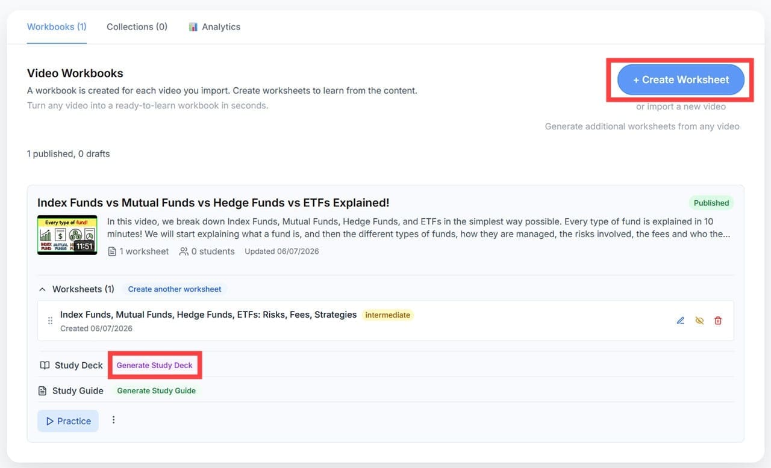Screen dimensions: 771x468
Task: Open the video thumbnail showing 11:51
Action: 67,235
